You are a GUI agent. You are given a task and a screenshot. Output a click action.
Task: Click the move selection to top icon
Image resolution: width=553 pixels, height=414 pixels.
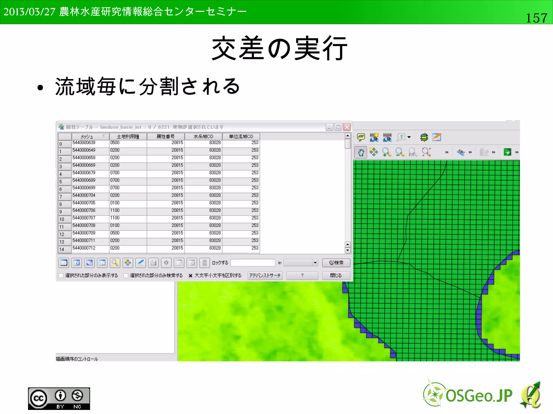tap(77, 262)
